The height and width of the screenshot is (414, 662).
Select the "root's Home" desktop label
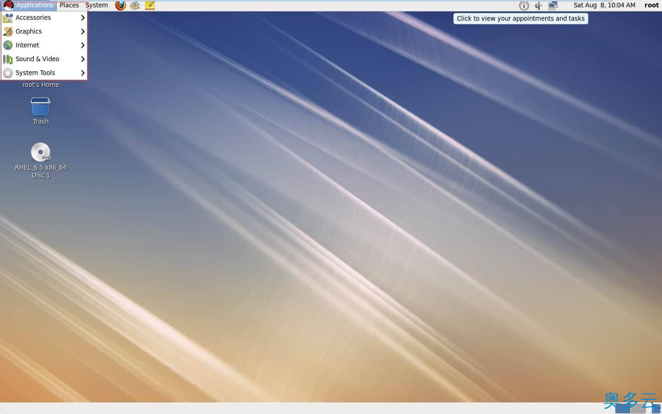pos(41,85)
